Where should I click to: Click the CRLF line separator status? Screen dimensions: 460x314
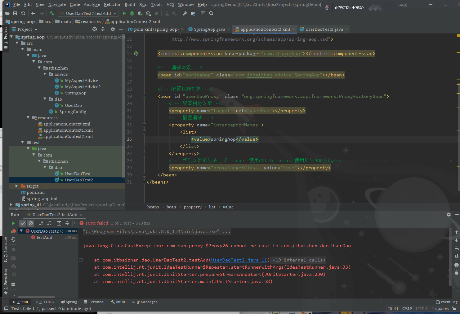point(407,308)
